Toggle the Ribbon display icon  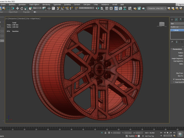(116, 8)
